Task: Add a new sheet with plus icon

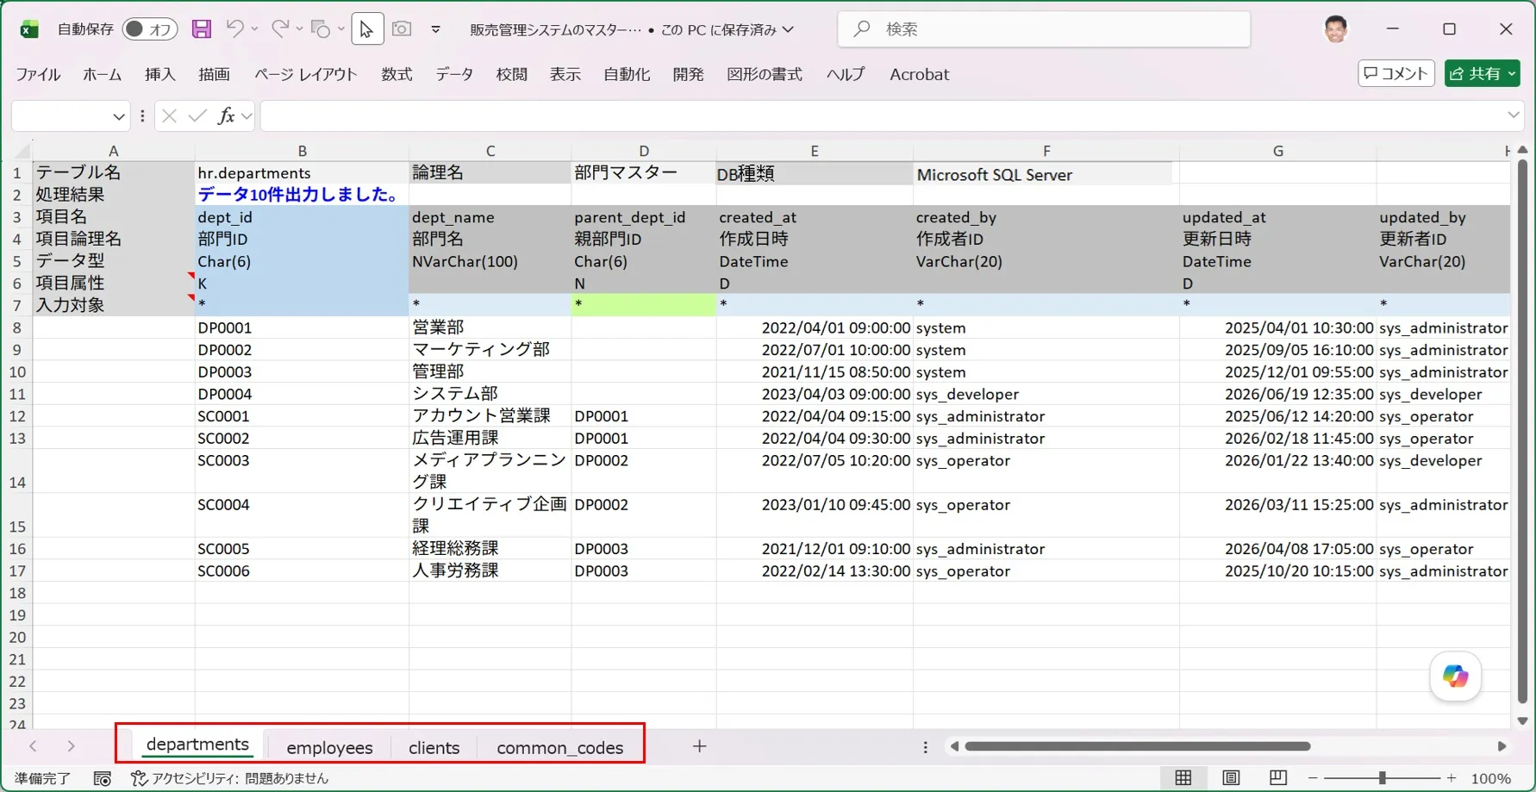Action: 699,746
